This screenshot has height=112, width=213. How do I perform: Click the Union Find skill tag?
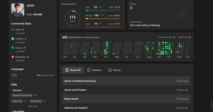pyautogui.click(x=17, y=101)
